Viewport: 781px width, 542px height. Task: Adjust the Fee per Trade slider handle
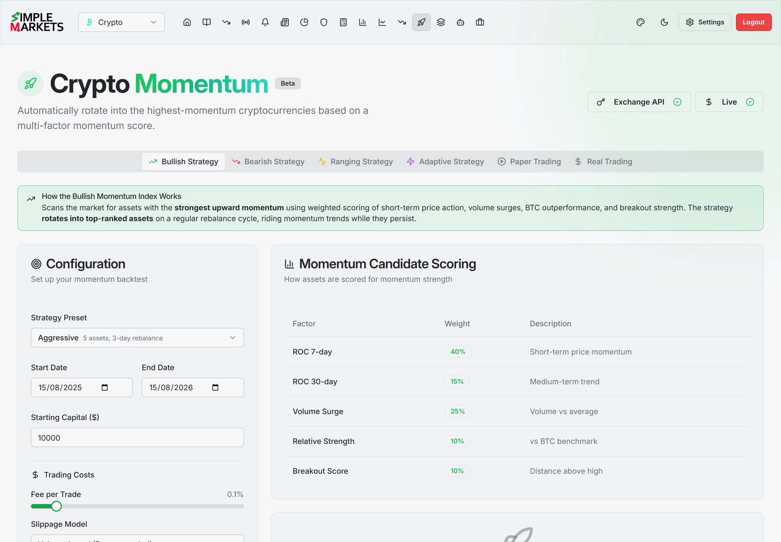coord(56,506)
